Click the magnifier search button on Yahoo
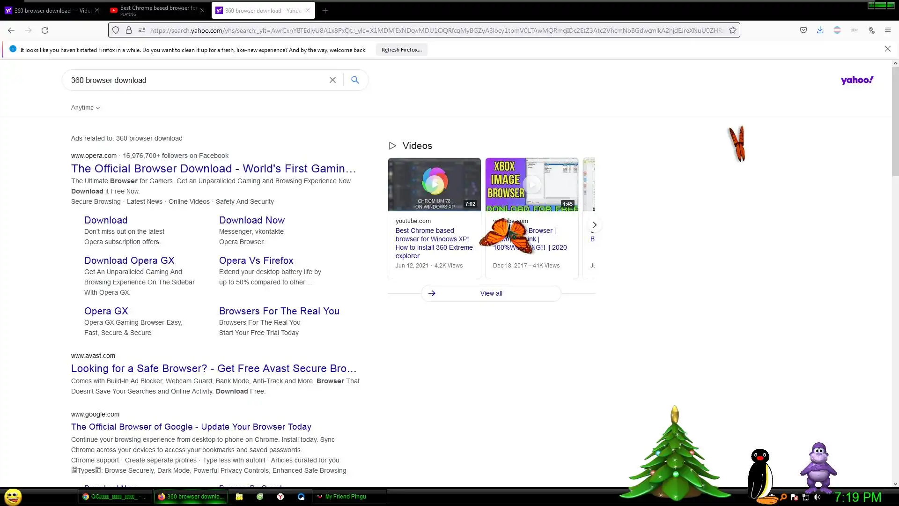899x506 pixels. tap(355, 80)
